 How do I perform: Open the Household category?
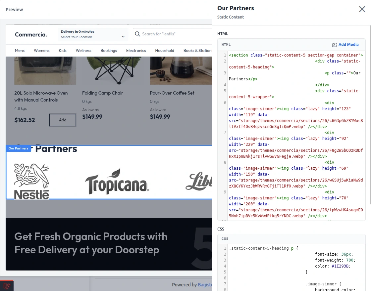tap(165, 51)
